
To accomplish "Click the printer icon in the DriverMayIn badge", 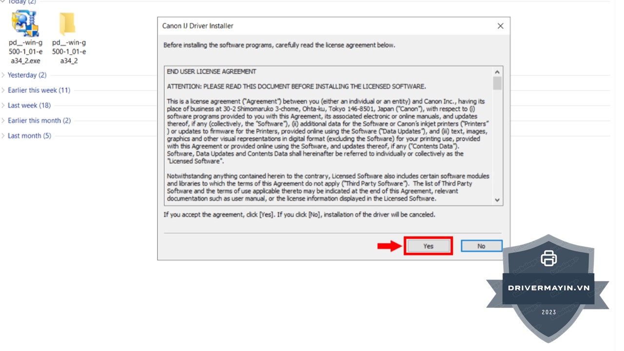I will tap(548, 258).
